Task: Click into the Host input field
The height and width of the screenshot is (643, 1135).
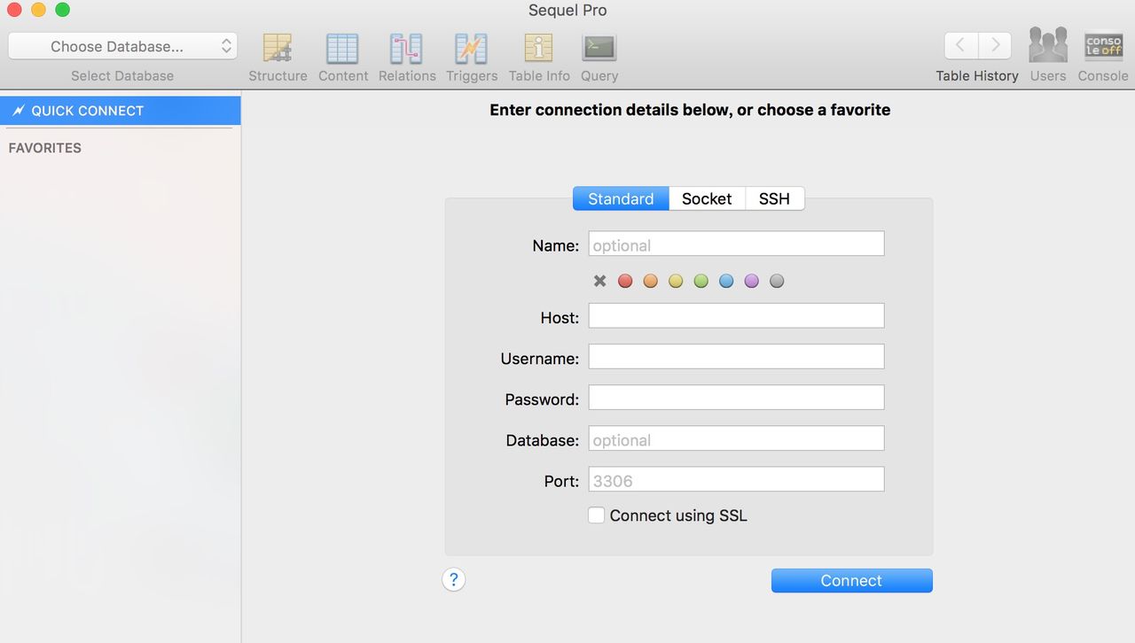Action: coord(736,316)
